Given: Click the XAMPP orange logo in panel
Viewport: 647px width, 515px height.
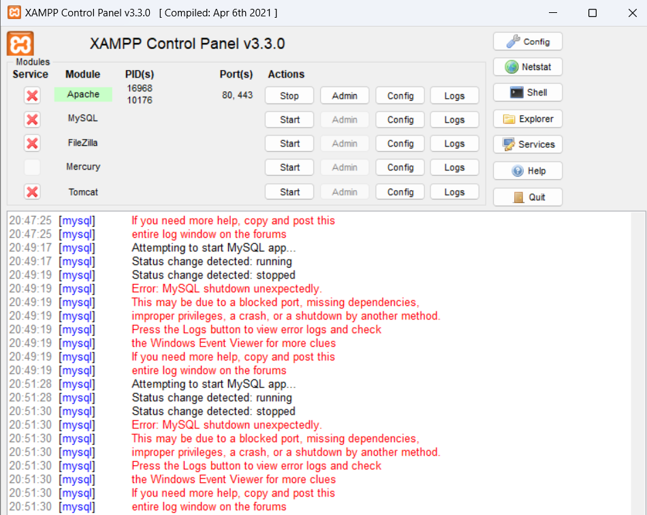Looking at the screenshot, I should coord(20,44).
